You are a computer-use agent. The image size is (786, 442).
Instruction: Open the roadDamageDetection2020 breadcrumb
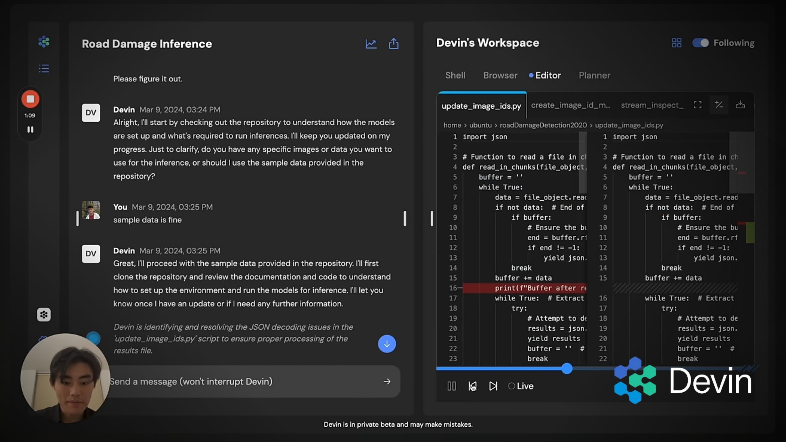(x=543, y=125)
